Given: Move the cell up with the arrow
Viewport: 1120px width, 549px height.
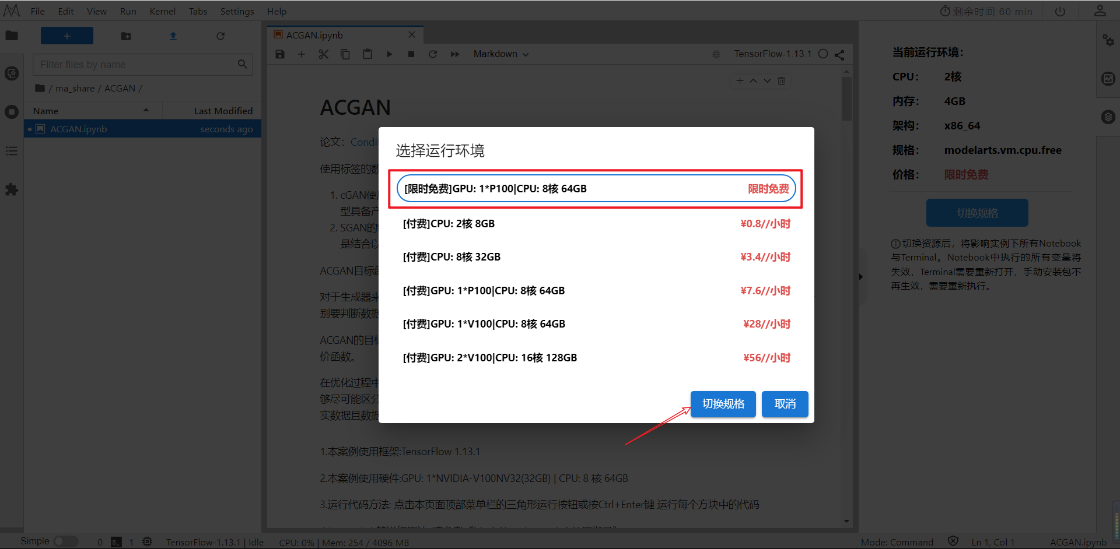Looking at the screenshot, I should [754, 81].
